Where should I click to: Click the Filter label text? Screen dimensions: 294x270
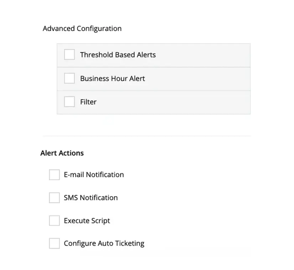88,102
